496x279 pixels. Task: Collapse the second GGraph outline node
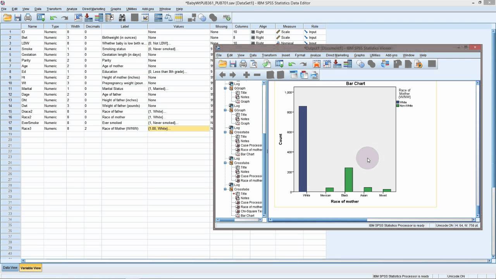226,110
